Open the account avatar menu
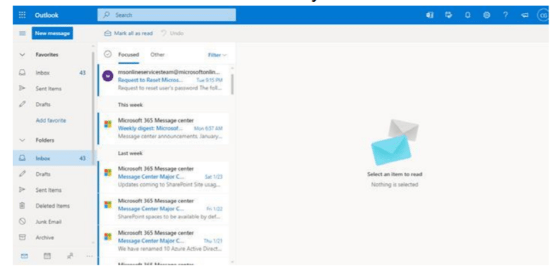The width and height of the screenshot is (557, 268). [x=543, y=14]
